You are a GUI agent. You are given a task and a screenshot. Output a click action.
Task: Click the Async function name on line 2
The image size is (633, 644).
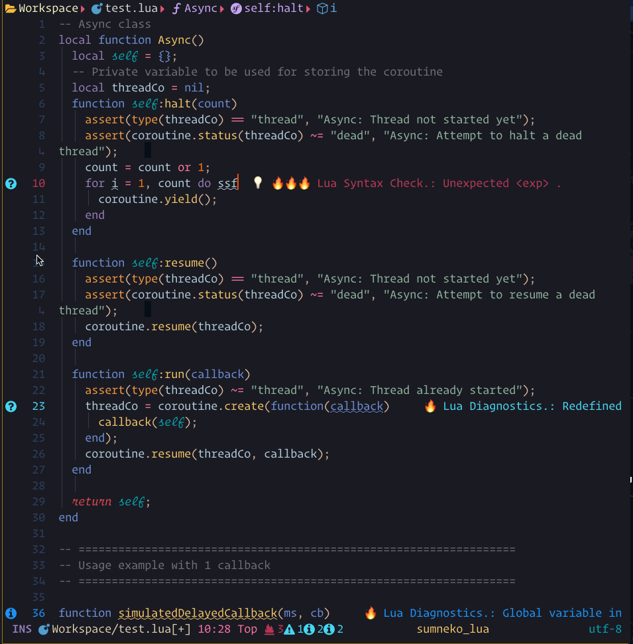[x=174, y=40]
